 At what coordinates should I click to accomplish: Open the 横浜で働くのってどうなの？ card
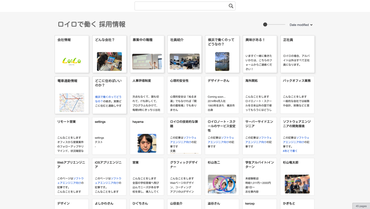[222, 54]
